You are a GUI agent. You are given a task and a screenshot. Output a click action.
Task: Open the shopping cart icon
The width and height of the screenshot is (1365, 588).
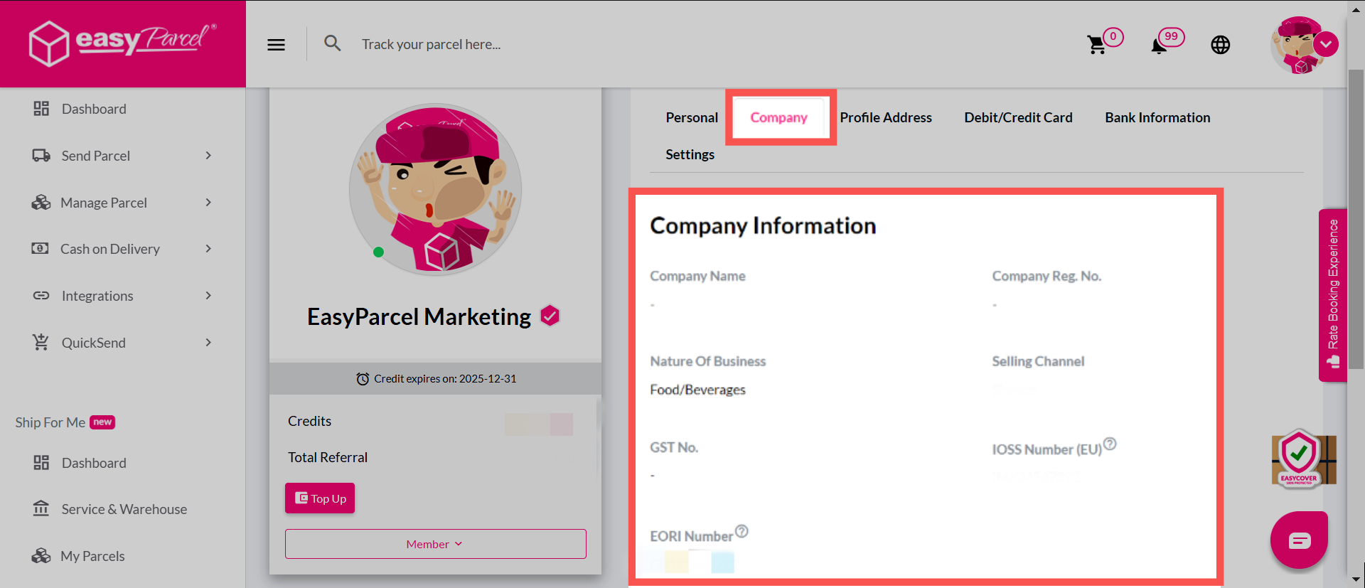1096,46
